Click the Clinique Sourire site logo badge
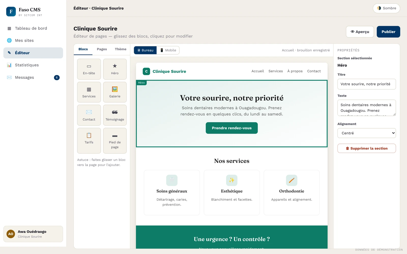 pos(146,71)
